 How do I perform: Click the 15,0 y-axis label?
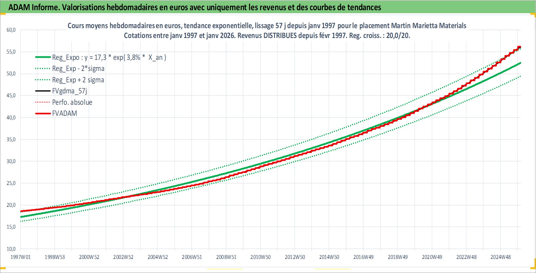[11, 227]
